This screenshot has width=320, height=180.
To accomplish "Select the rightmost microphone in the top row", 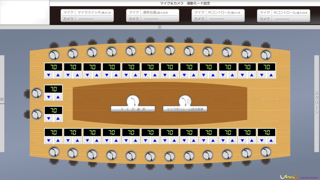I will coord(266,55).
